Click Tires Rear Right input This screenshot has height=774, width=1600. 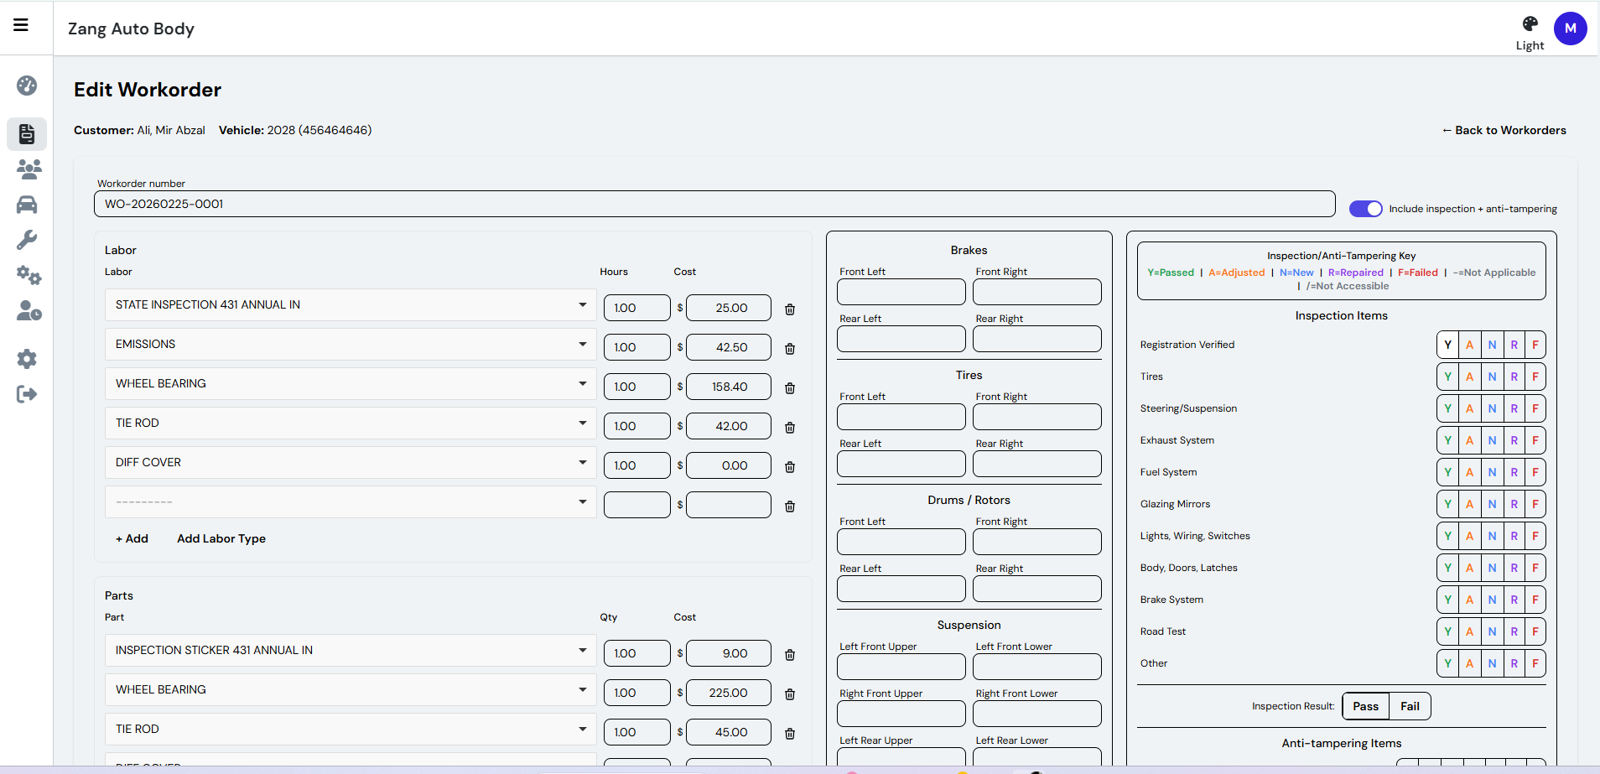(1037, 464)
